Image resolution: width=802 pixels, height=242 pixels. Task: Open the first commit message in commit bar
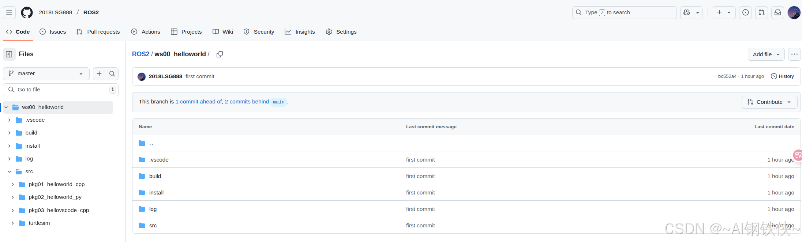coord(200,76)
